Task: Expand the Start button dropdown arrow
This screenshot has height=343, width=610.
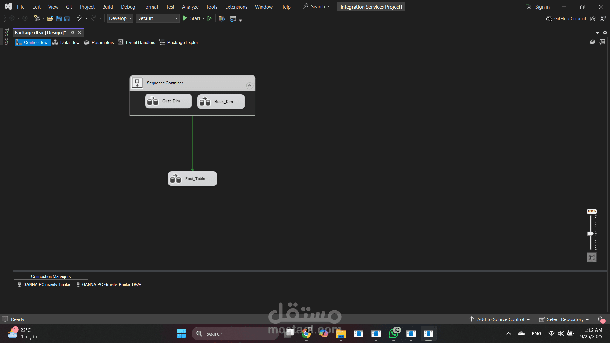Action: click(x=203, y=18)
